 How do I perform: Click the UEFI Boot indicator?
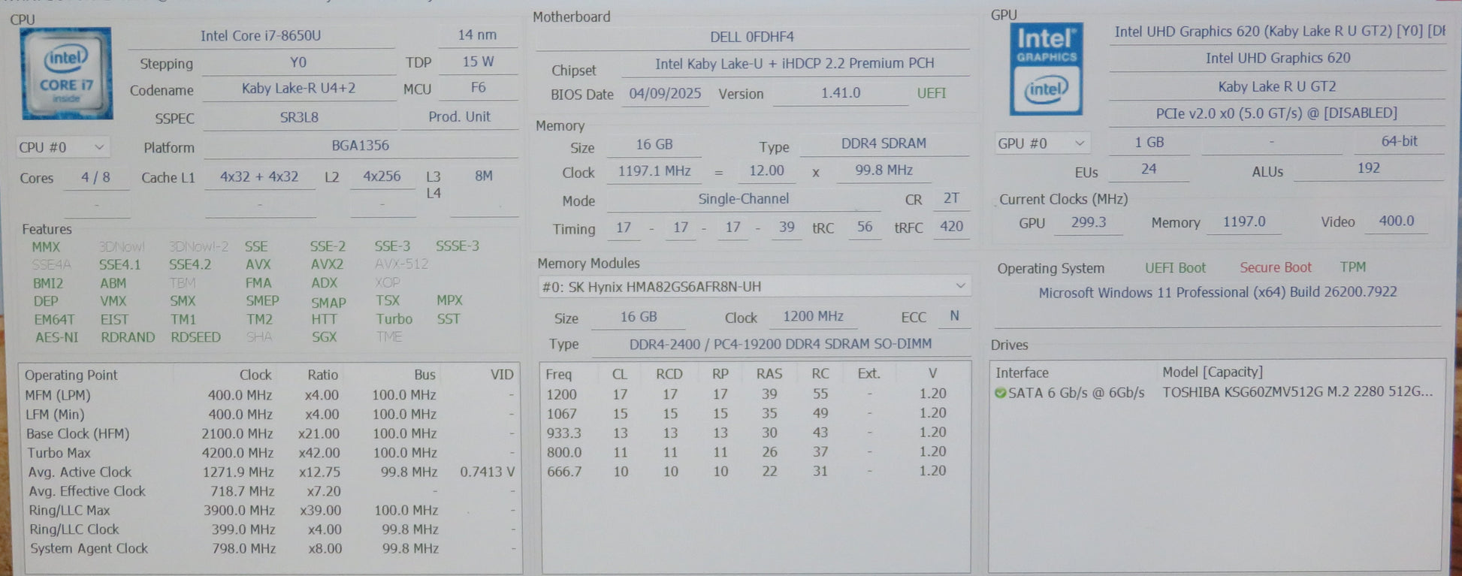pos(1174,268)
